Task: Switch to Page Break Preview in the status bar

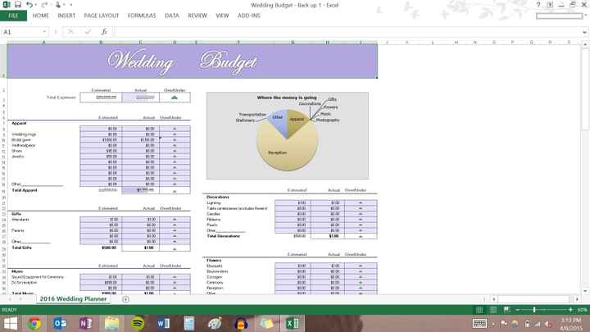Action: [507, 310]
